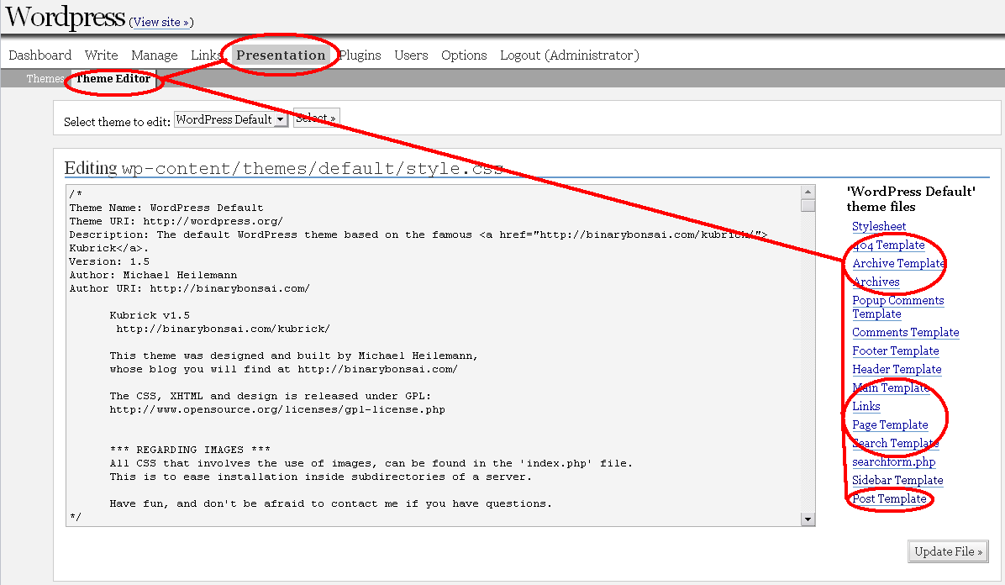1005x585 pixels.
Task: Click the 'Version: 1.5' line in editor
Action: (x=109, y=261)
